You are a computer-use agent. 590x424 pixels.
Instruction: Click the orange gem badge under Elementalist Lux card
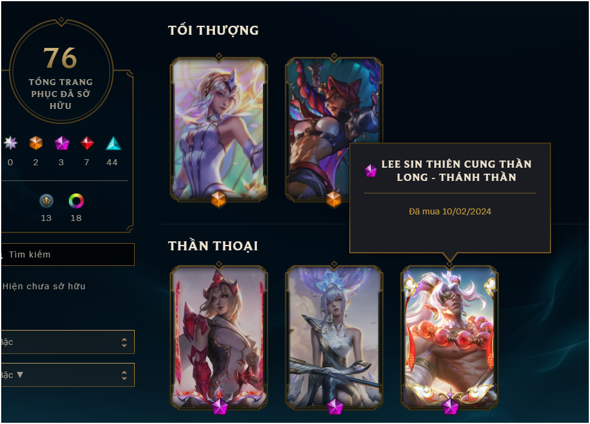tap(218, 199)
